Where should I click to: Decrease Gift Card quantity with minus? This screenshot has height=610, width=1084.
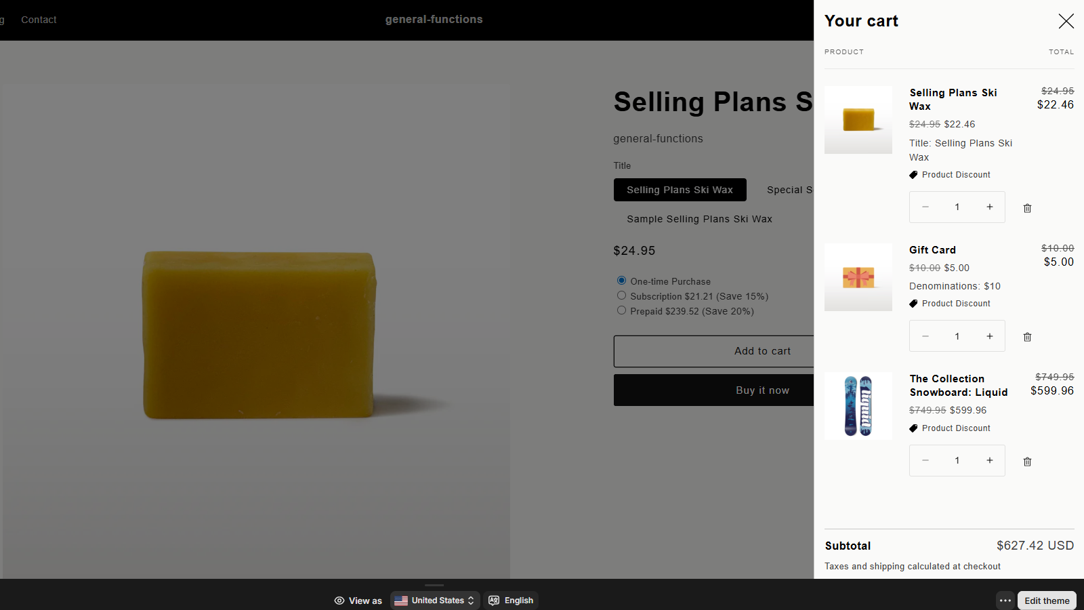pyautogui.click(x=925, y=336)
